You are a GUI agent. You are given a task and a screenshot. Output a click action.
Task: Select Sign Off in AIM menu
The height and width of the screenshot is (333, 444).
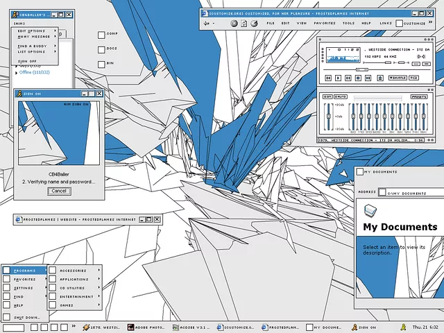pos(35,61)
